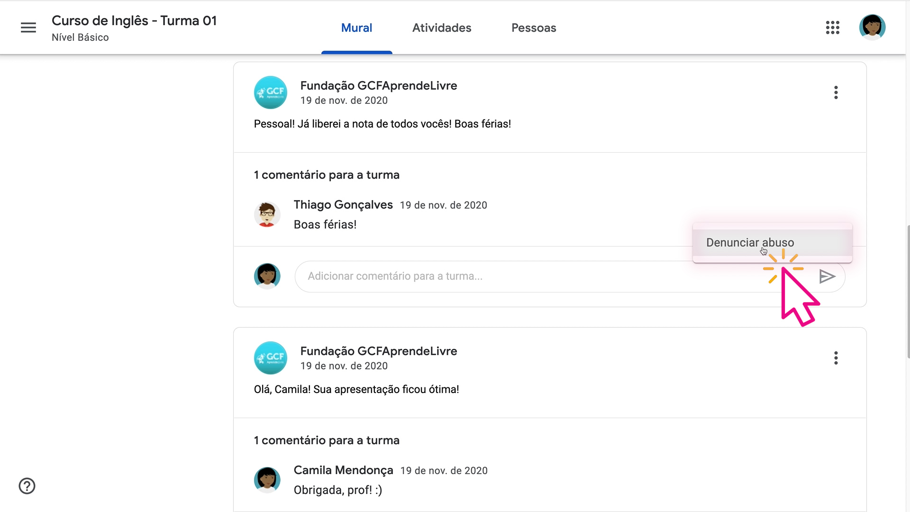The width and height of the screenshot is (910, 512).
Task: Expand options for the 'Boas férias' announcement
Action: coord(836,92)
